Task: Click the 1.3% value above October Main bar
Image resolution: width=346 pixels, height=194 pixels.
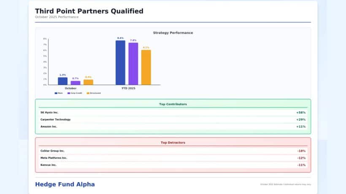Action: (63, 75)
